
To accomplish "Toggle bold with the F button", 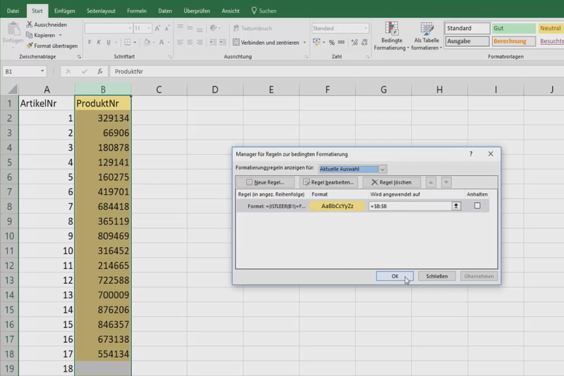I will (x=89, y=42).
